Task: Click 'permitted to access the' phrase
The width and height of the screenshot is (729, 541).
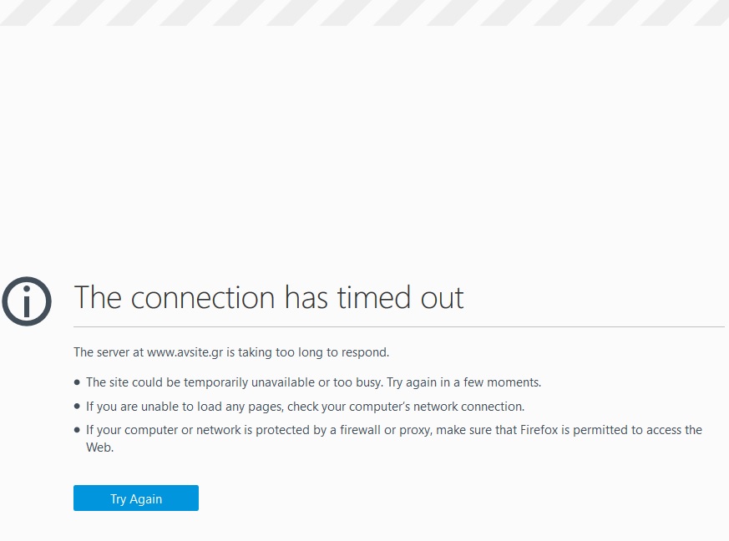Action: point(637,430)
